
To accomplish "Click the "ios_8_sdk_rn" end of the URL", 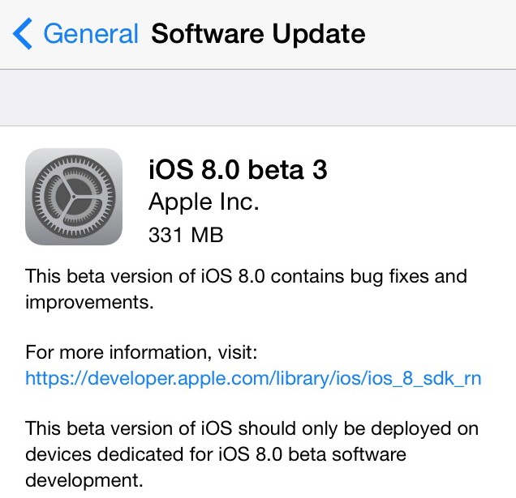I will click(424, 379).
